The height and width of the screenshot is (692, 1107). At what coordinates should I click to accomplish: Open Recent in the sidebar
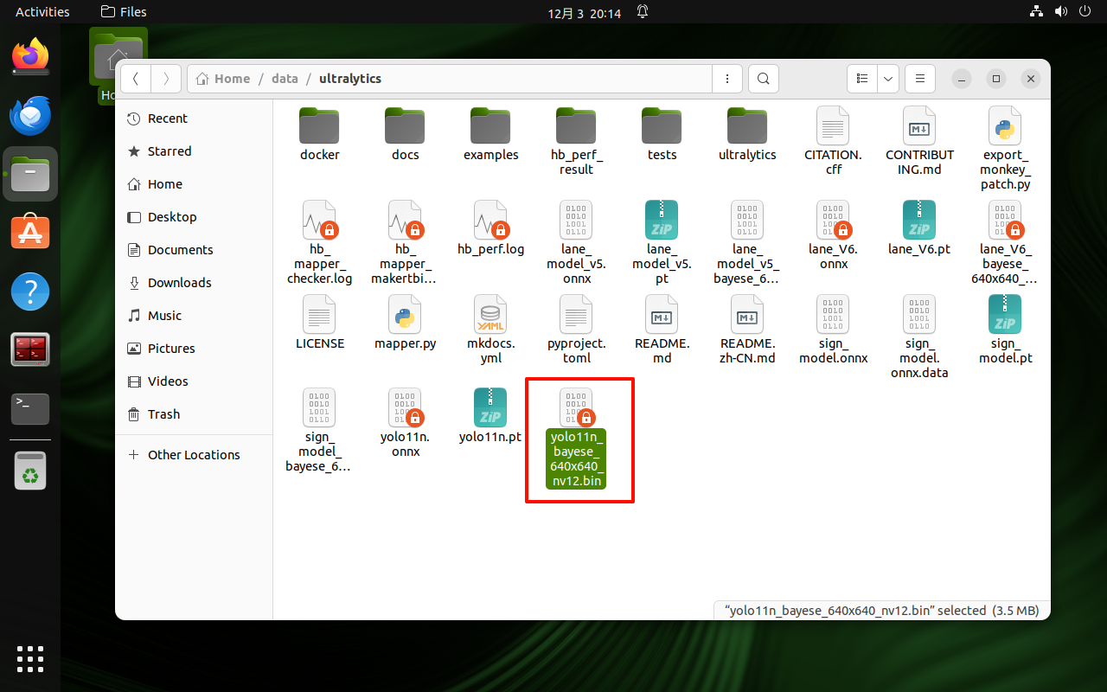tap(194, 119)
